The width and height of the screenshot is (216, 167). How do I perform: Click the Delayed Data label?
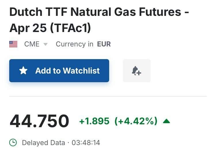coord(43,142)
